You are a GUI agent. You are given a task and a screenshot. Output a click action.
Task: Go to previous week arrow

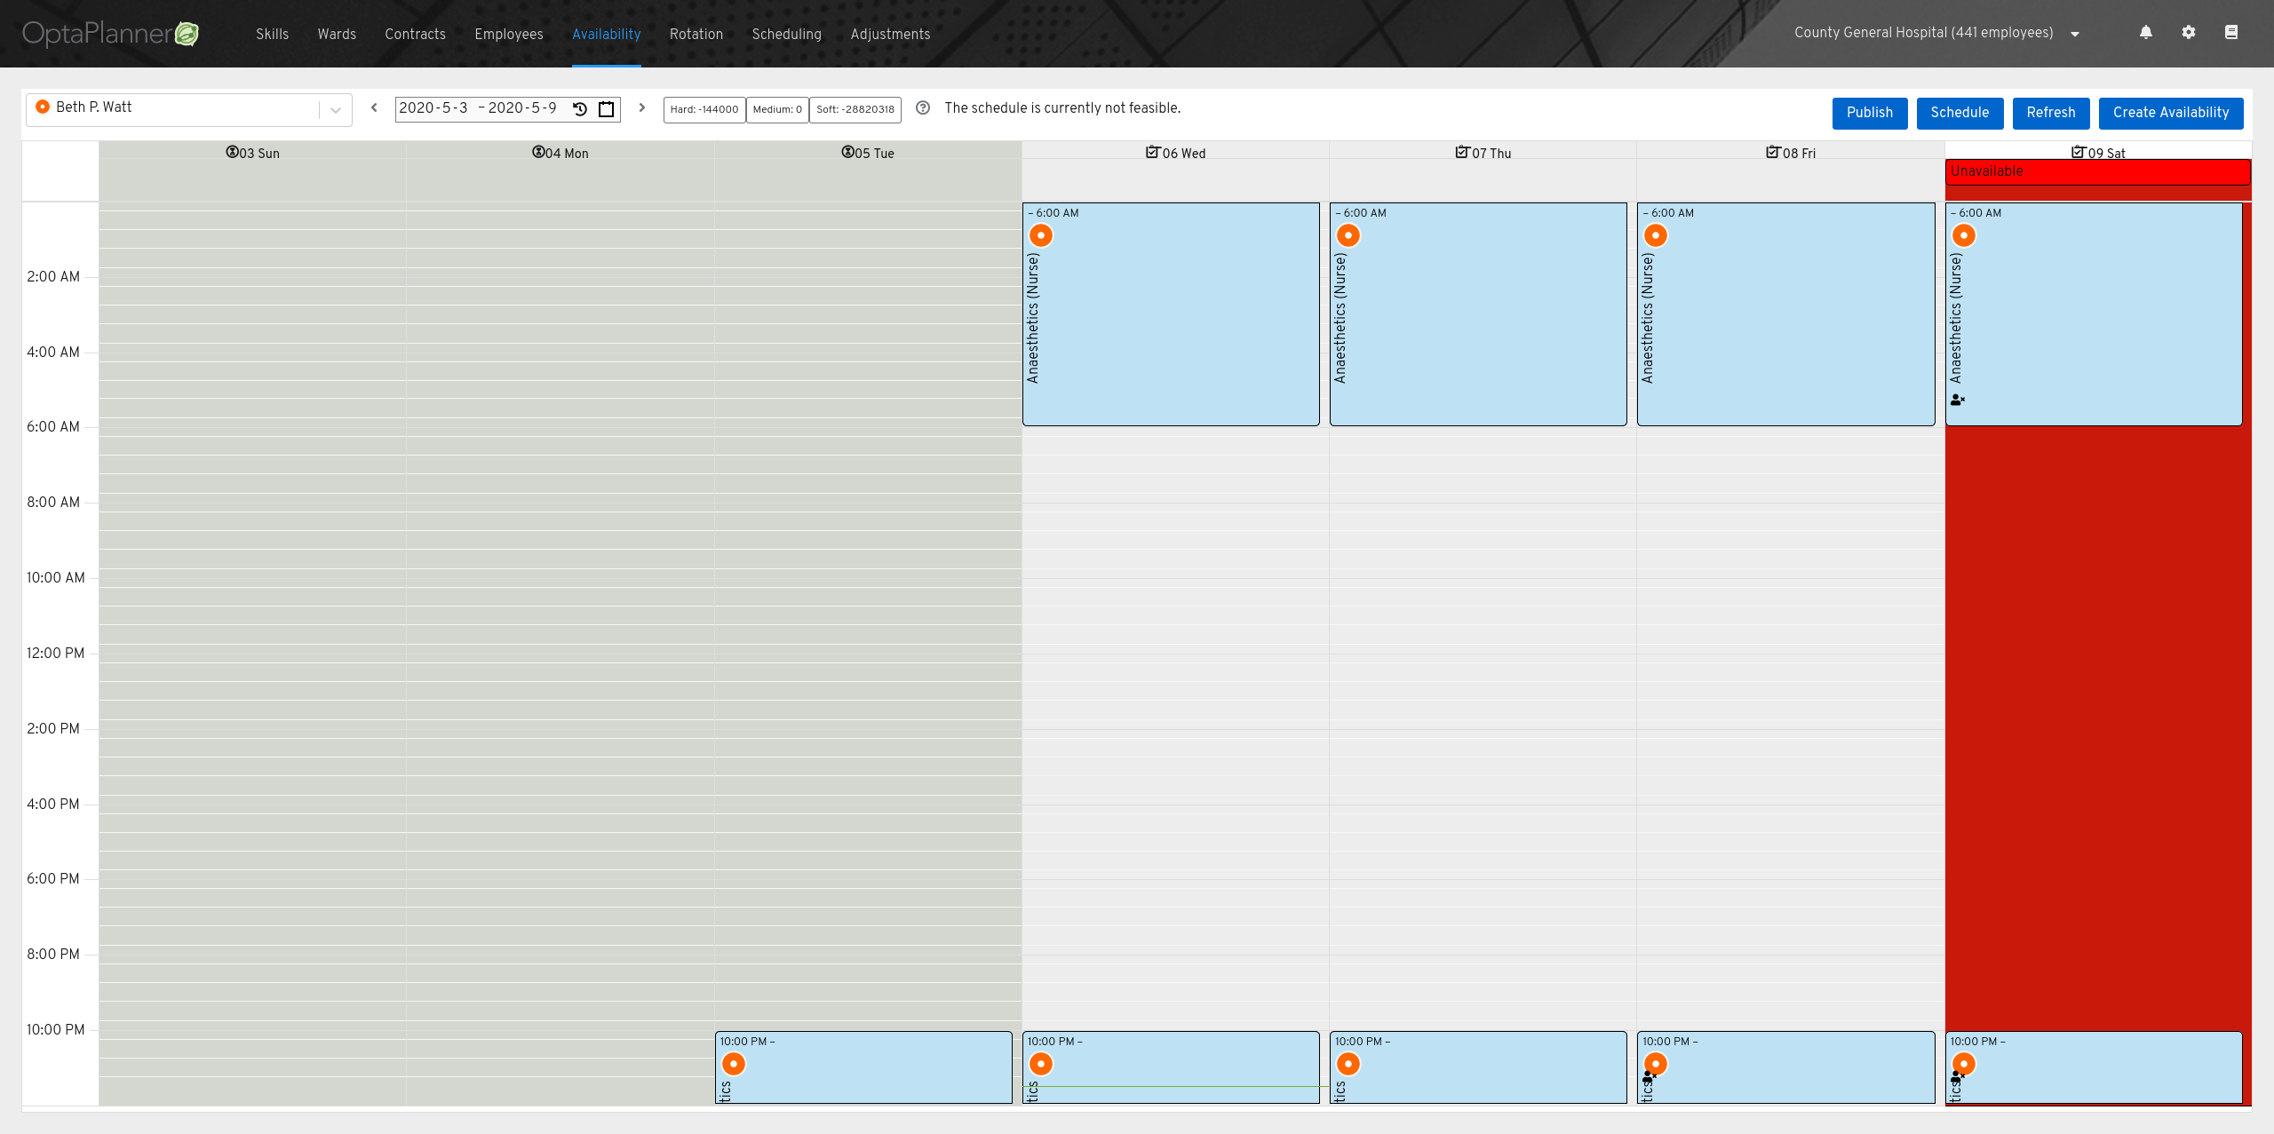(374, 107)
